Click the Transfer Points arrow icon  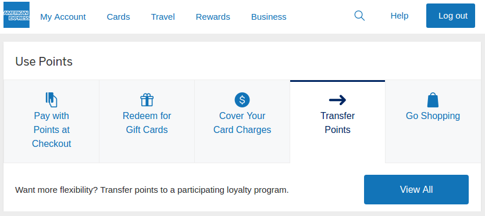point(337,100)
